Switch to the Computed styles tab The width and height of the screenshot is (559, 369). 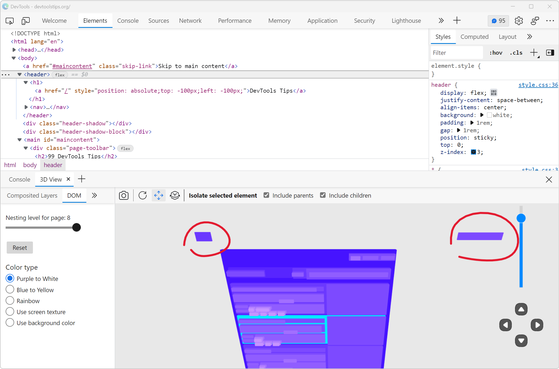coord(475,37)
